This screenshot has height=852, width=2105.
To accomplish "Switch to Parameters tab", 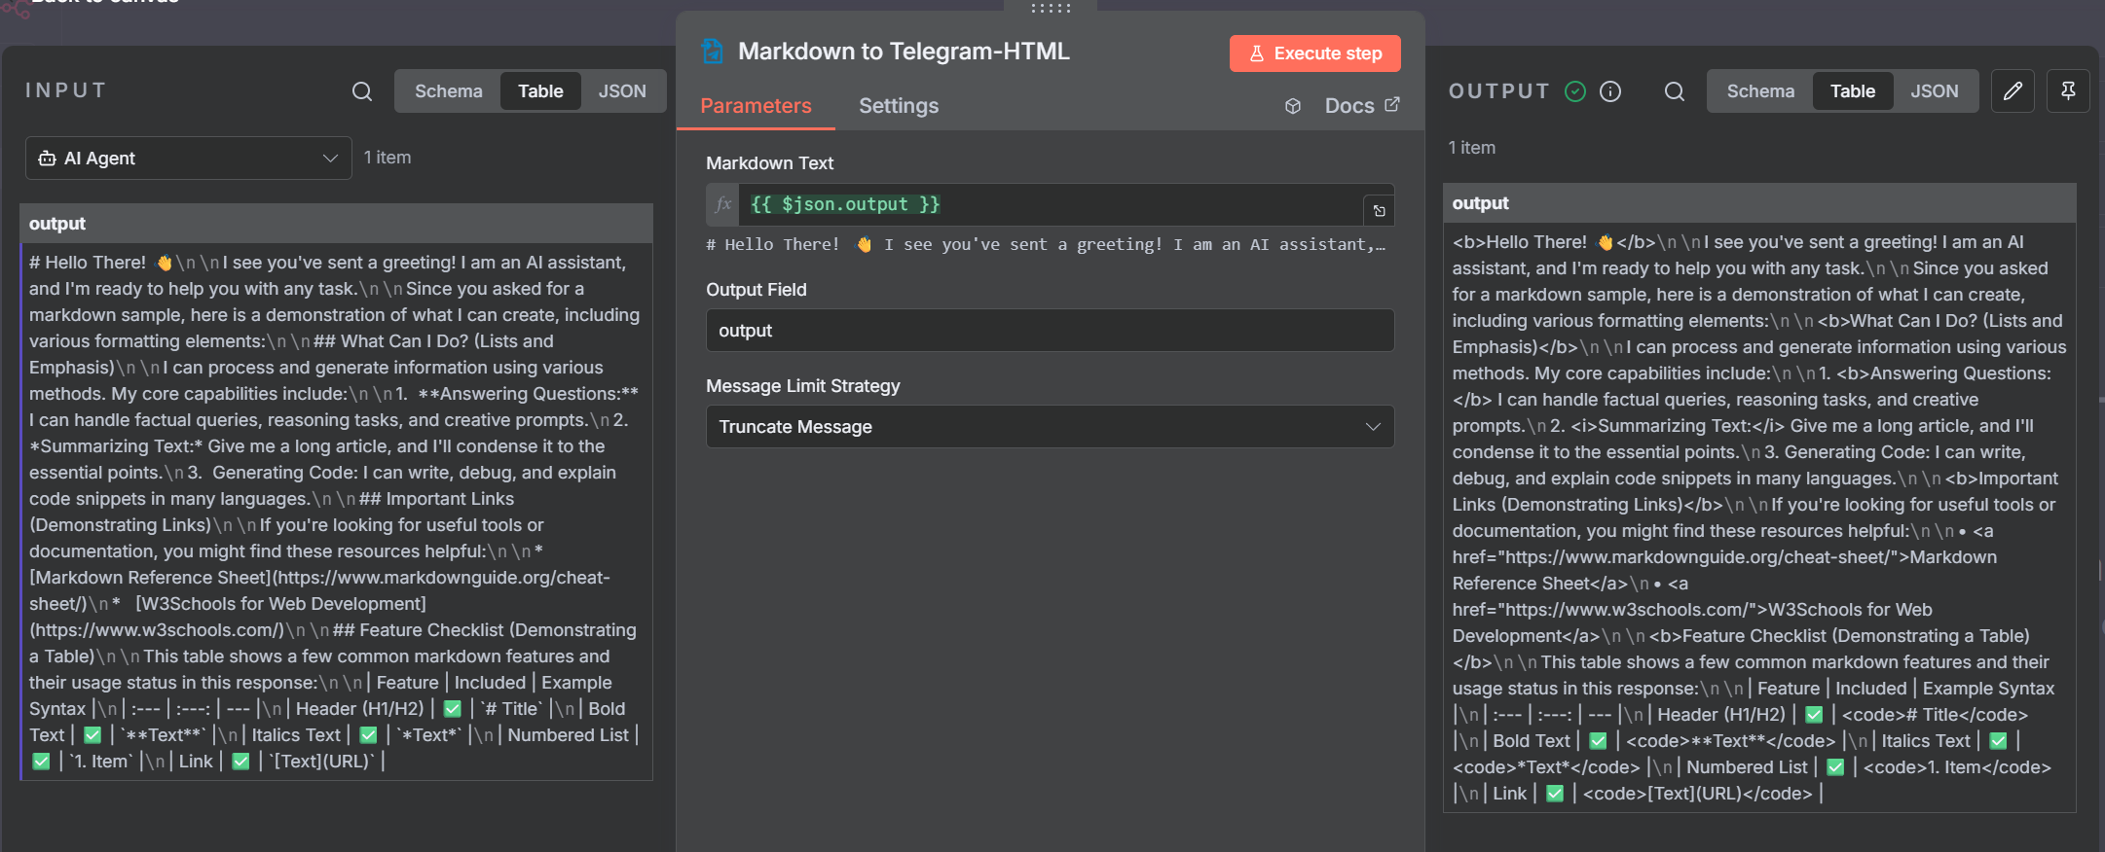I will tap(756, 106).
